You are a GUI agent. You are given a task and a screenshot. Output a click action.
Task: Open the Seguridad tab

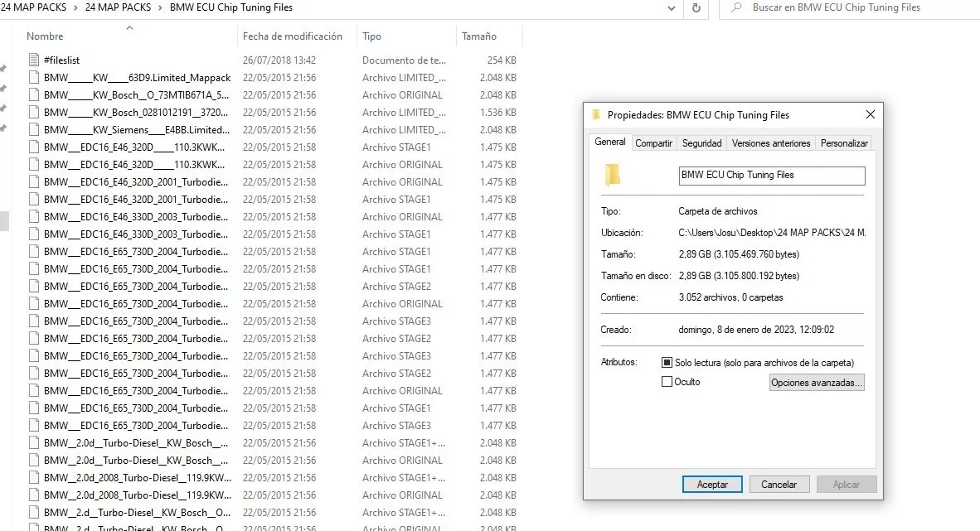[702, 143]
